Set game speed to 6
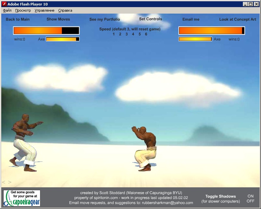The width and height of the screenshot is (261, 209). [146, 34]
